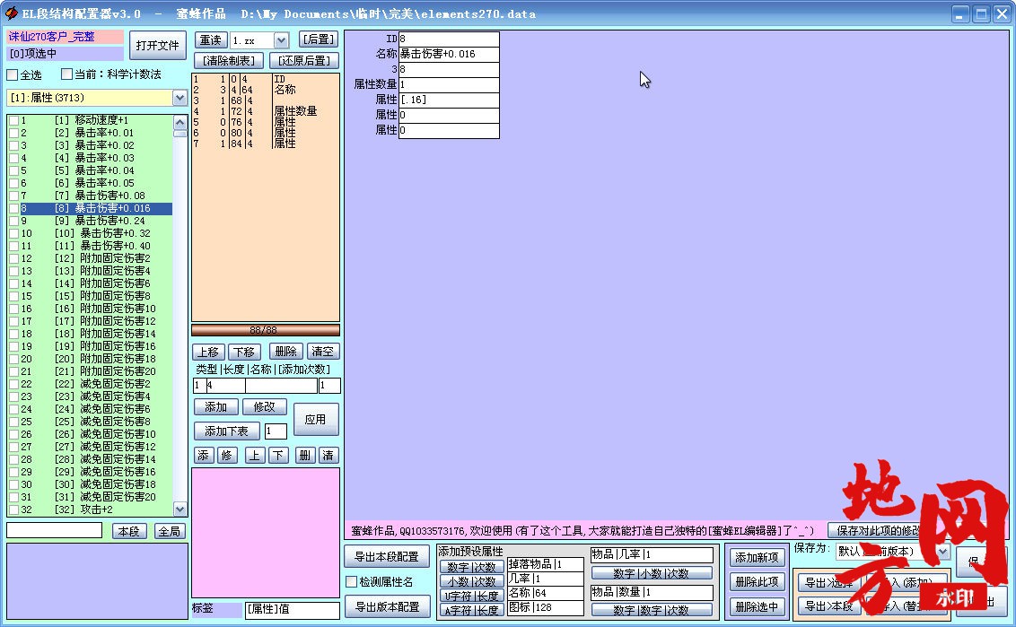The height and width of the screenshot is (627, 1016).
Task: Toggle the 检测属性名 checkbox
Action: [351, 581]
